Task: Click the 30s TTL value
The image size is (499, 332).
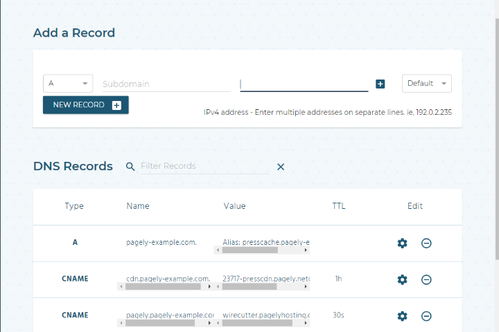Action: pos(338,315)
